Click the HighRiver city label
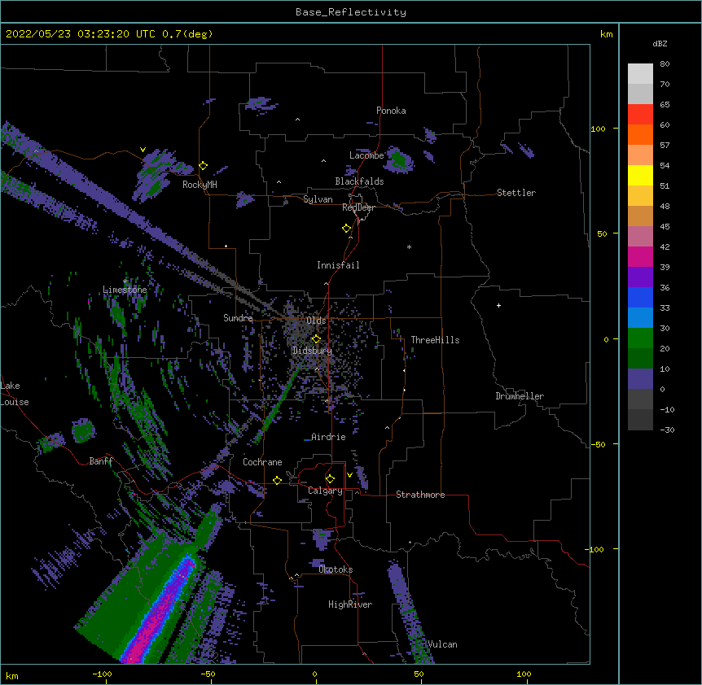Viewport: 702px width, 685px height. click(x=350, y=604)
